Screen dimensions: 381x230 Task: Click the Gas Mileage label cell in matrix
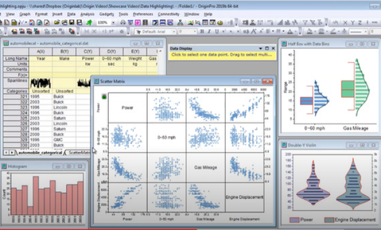pos(206,168)
